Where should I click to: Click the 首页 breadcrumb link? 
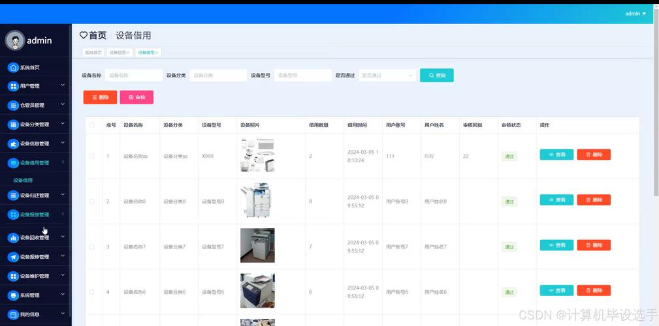pyautogui.click(x=97, y=36)
